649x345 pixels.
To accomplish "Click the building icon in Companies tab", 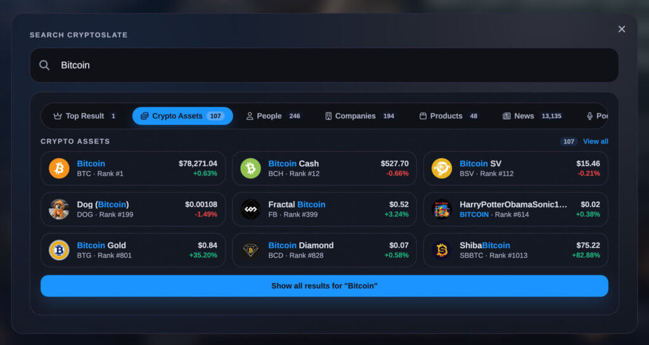I will click(328, 116).
